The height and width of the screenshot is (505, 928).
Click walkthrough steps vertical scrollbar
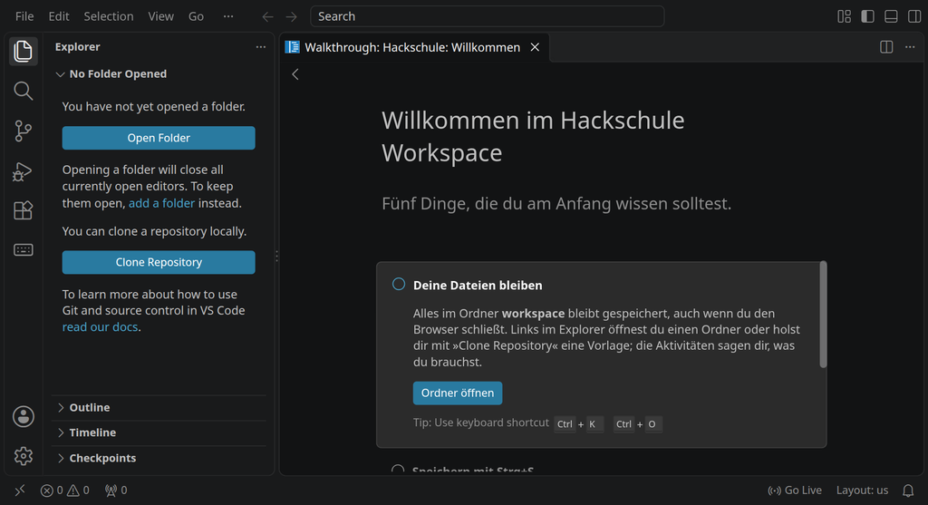(x=823, y=315)
